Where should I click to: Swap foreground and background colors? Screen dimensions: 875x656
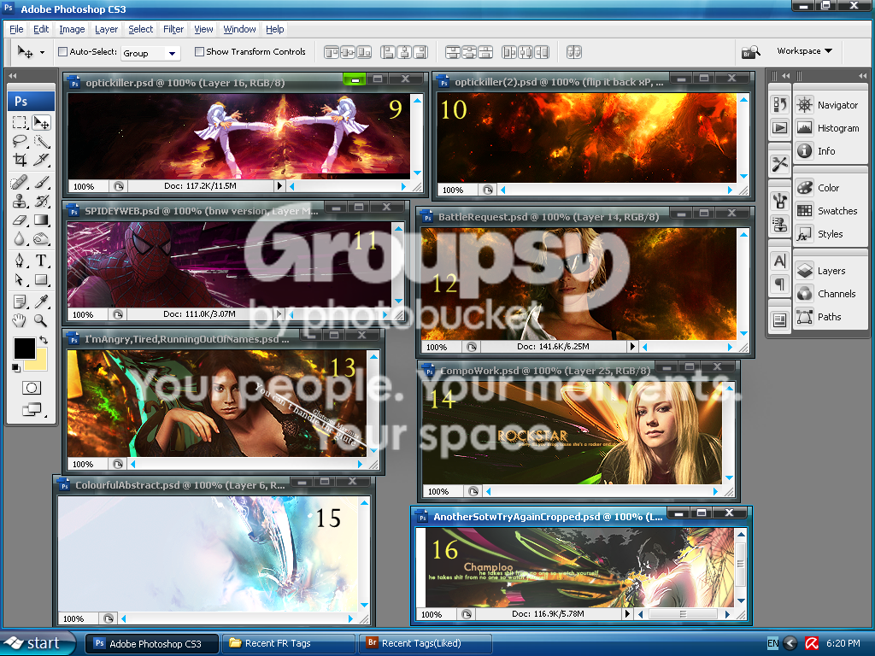point(44,340)
